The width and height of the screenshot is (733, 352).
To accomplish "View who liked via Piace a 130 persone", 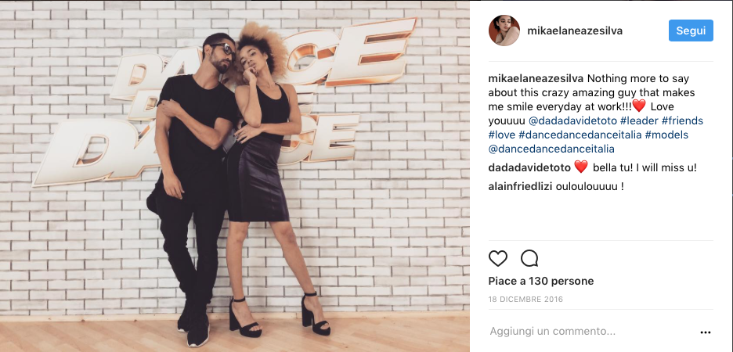I will tap(541, 281).
